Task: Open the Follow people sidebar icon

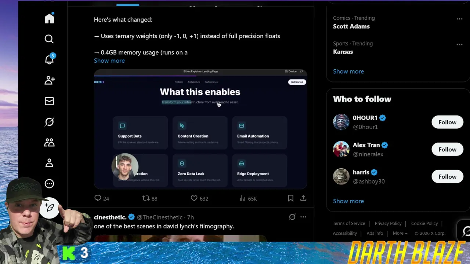Action: (x=49, y=80)
